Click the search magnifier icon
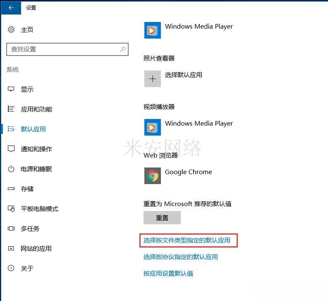 click(123, 49)
